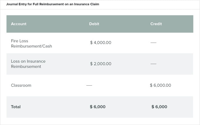Select the Account column header
Viewport: 200px width, 125px height.
tap(19, 24)
